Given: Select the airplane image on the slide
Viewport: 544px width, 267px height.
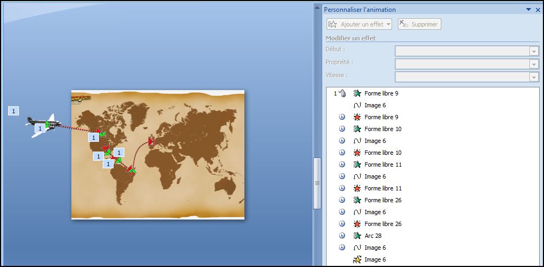Looking at the screenshot, I should coord(43,126).
